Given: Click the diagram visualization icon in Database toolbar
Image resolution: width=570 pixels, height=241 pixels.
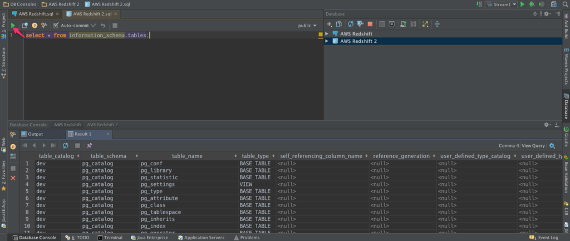Looking at the screenshot, I should [x=425, y=24].
